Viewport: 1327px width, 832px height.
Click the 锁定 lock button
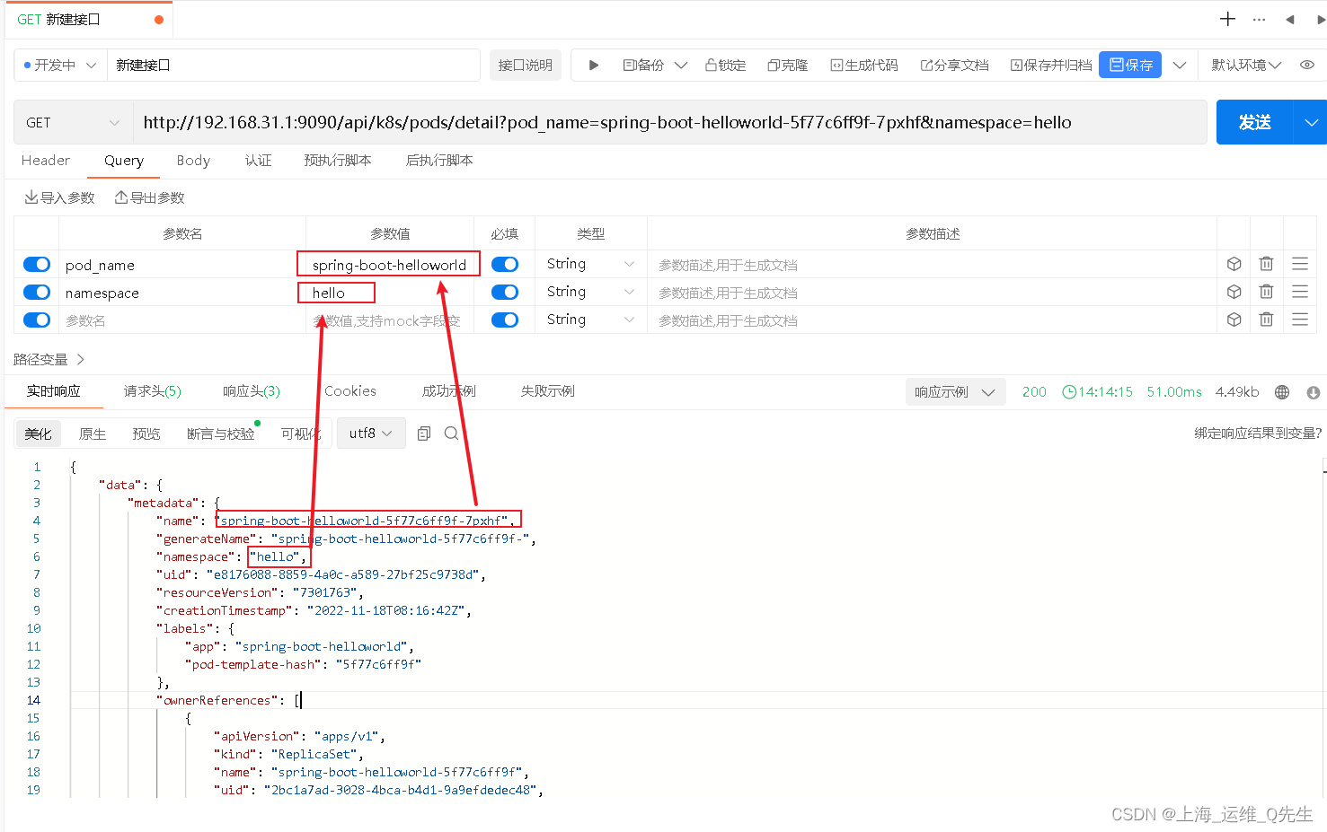tap(726, 65)
